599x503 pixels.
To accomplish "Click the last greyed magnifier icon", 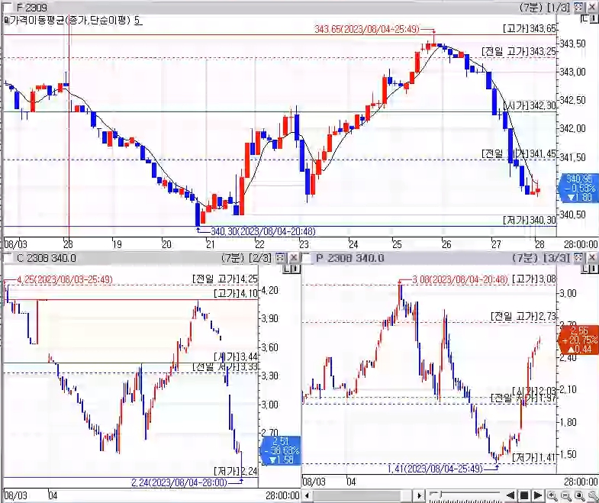I will point(592,495).
